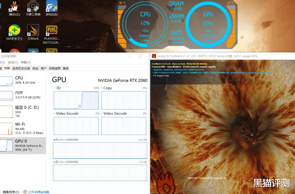Switch to the 性能 tab
This screenshot has width=295, height=194.
[7, 68]
